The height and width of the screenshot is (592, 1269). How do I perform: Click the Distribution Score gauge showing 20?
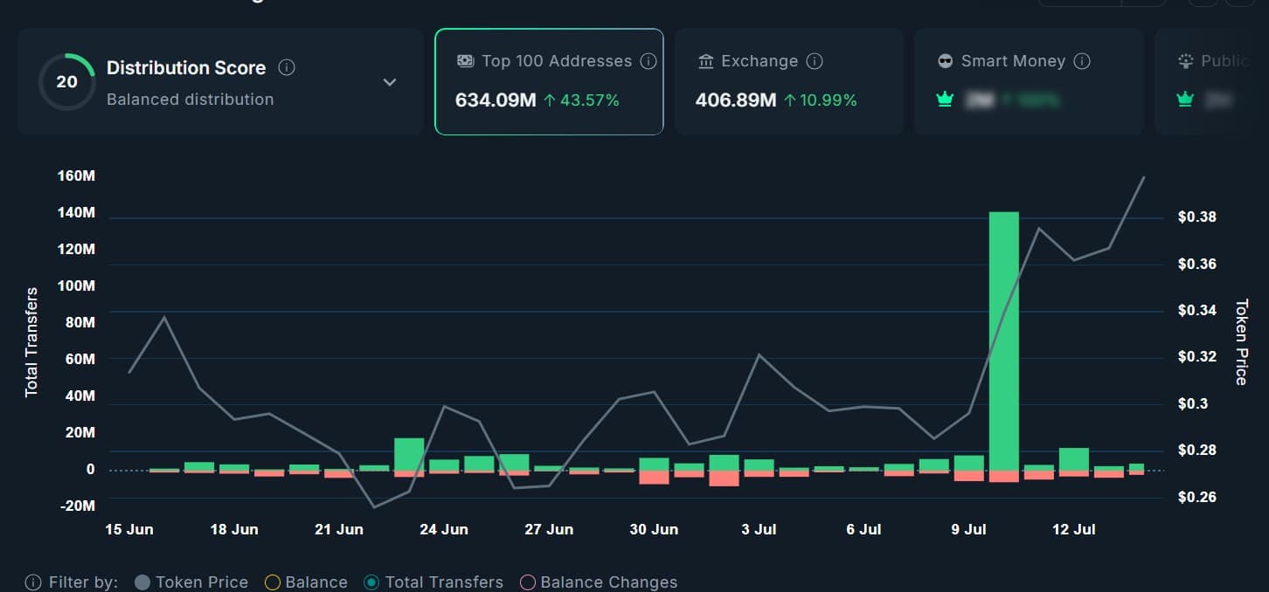pyautogui.click(x=66, y=82)
